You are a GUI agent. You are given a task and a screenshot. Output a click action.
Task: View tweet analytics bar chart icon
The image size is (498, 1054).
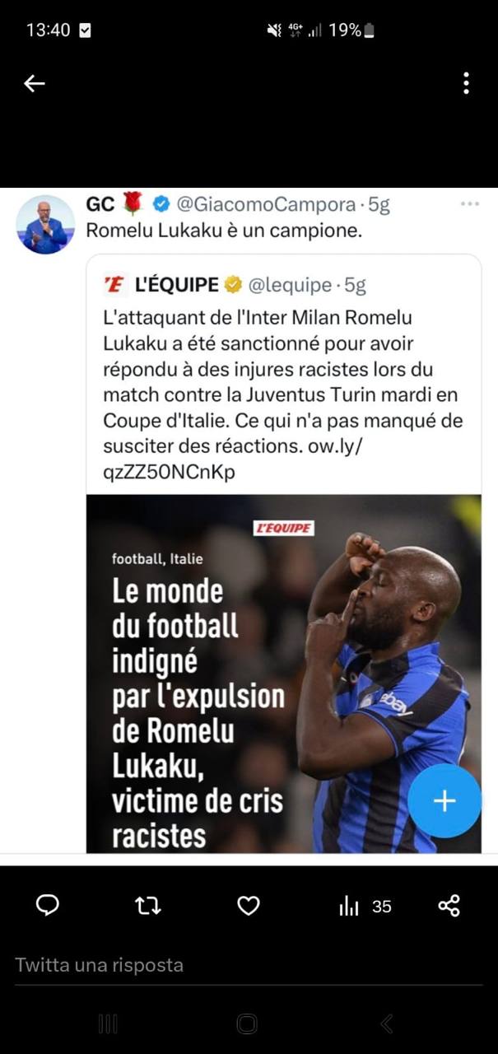click(349, 906)
